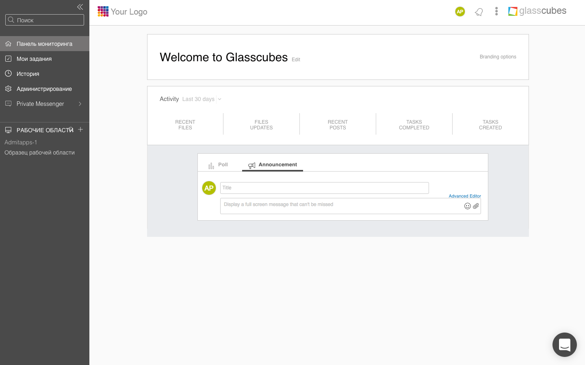Click into the announcement Title field
The height and width of the screenshot is (365, 585).
325,188
